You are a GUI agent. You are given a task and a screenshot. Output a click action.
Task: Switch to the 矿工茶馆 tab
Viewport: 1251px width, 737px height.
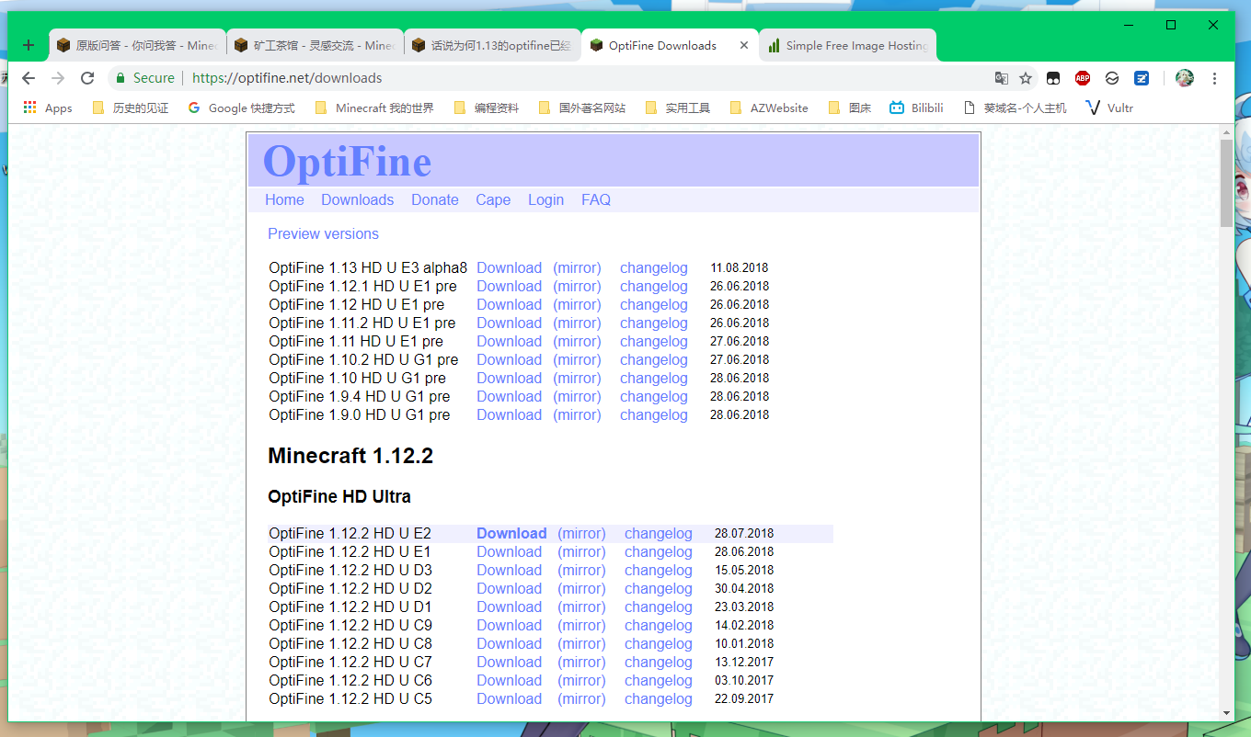click(315, 45)
